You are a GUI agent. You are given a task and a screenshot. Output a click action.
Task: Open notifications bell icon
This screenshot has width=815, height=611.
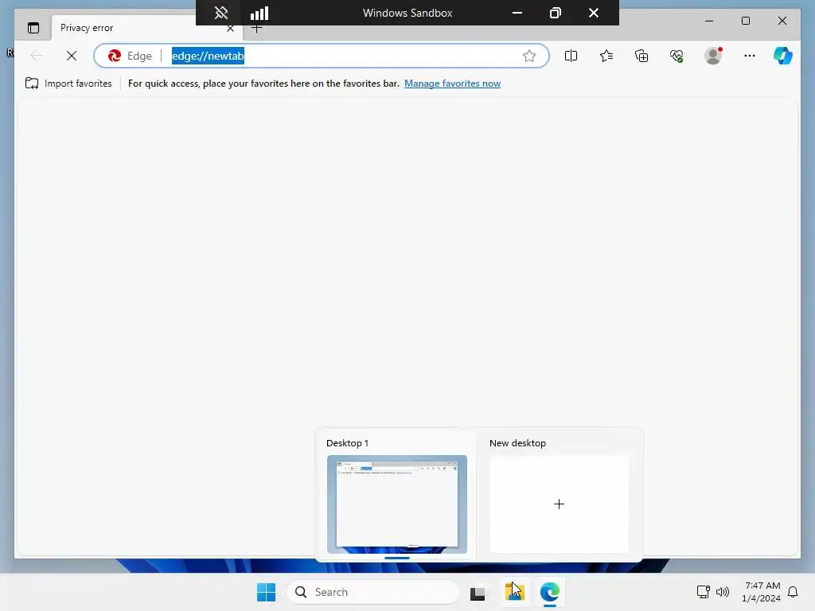pyautogui.click(x=793, y=592)
